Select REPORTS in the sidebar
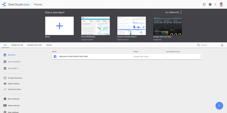227x113 pixels. pos(12,55)
